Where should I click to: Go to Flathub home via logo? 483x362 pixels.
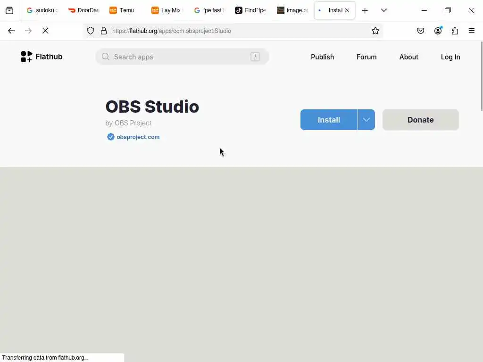[42, 57]
